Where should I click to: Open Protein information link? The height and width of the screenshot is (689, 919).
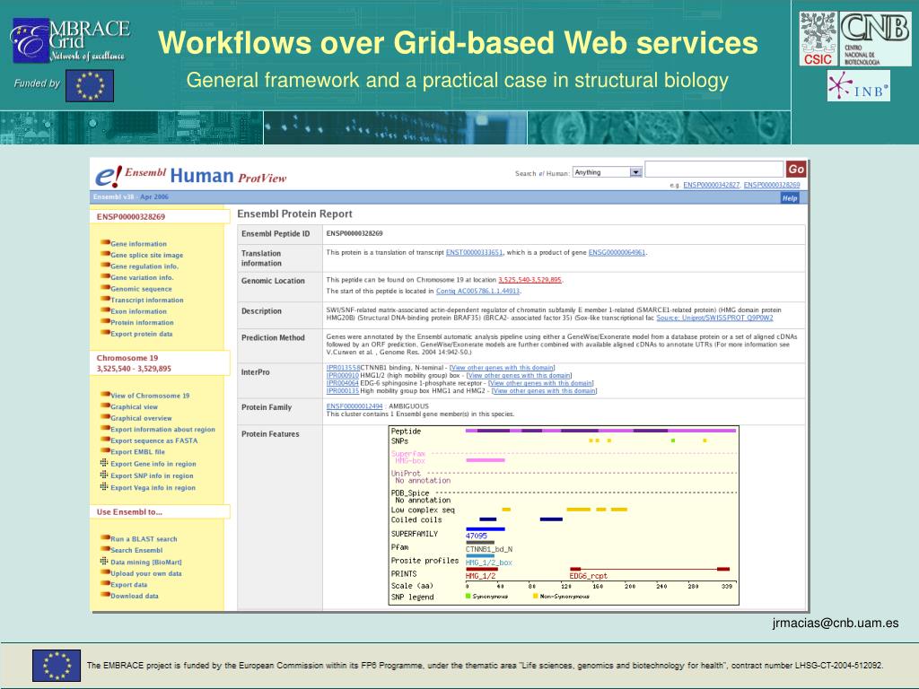point(142,323)
